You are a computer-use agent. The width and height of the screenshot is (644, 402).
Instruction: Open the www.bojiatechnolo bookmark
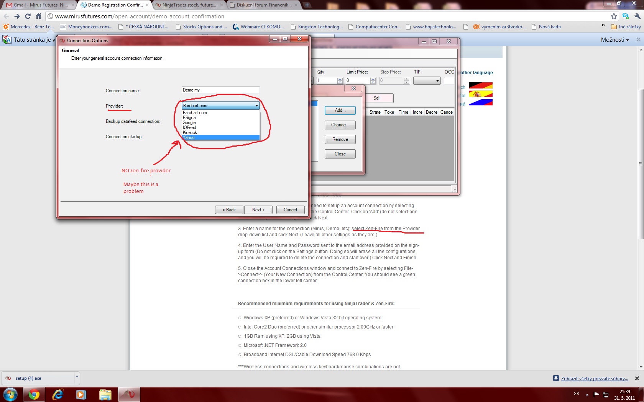coord(431,27)
